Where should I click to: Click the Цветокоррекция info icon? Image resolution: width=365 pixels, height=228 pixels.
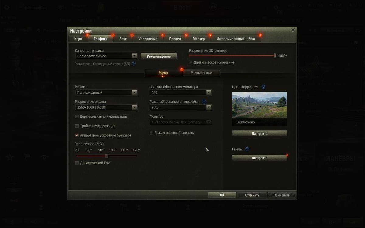263,87
